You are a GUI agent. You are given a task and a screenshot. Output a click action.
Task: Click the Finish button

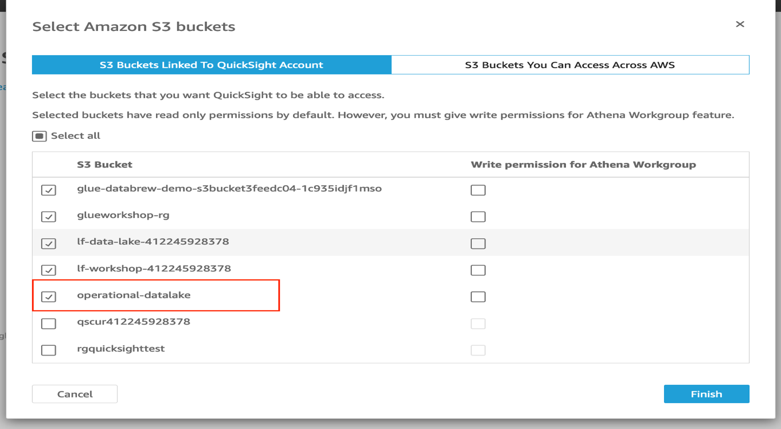(x=706, y=394)
